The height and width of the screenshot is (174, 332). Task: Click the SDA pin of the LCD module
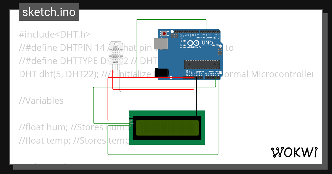pos(130,123)
